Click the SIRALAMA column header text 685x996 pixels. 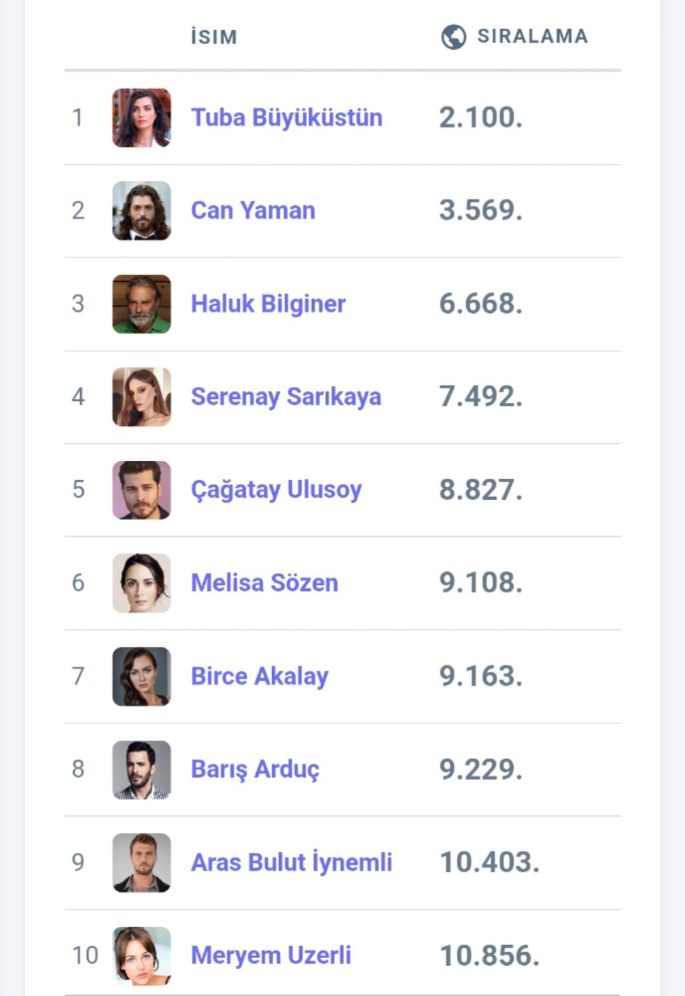tap(532, 36)
